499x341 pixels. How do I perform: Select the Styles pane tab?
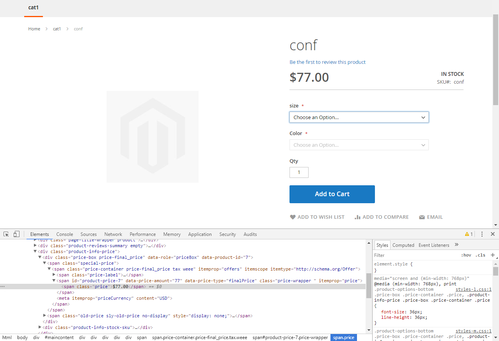click(382, 245)
